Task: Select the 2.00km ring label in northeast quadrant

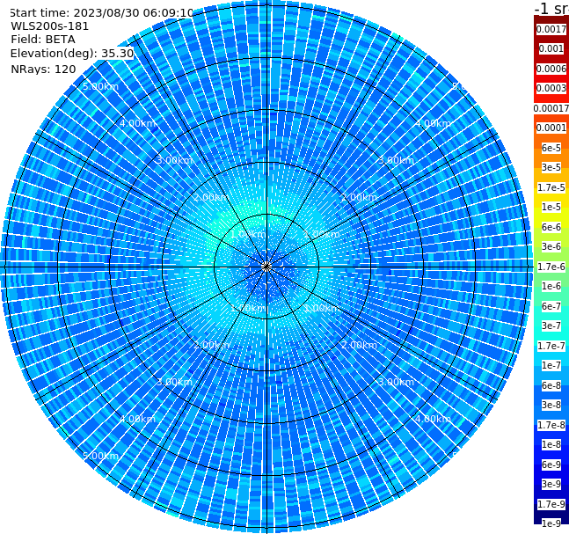Action: (x=359, y=197)
